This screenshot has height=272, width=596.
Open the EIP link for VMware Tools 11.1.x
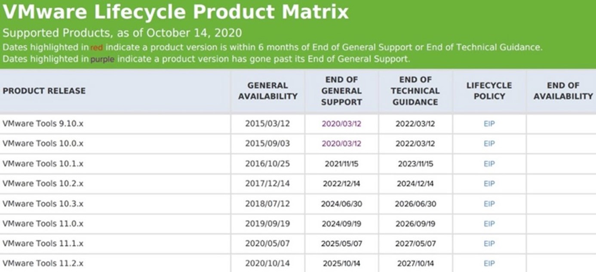coord(489,244)
